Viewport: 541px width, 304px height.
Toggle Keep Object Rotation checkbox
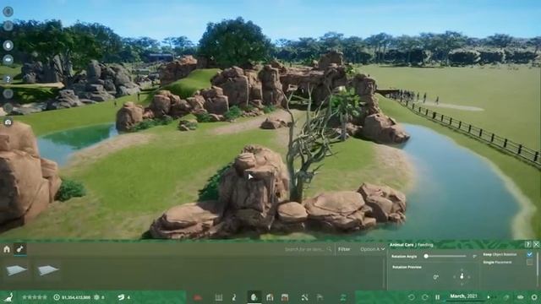coord(530,254)
